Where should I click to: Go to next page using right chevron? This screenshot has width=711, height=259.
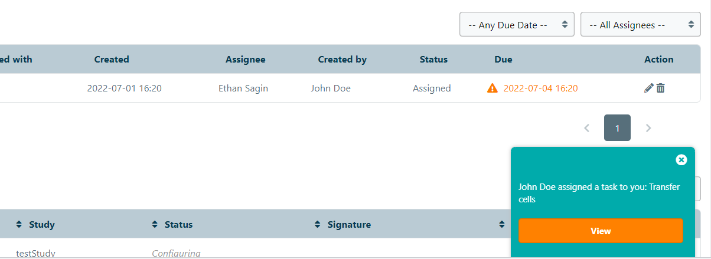coord(648,128)
